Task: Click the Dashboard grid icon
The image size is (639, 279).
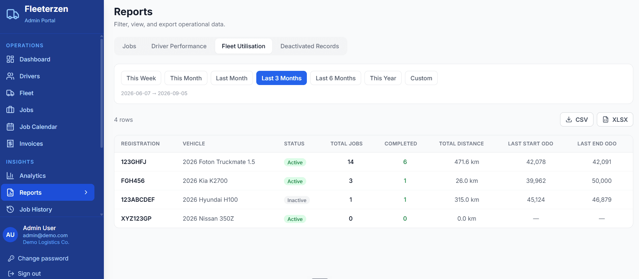Action: coord(10,59)
